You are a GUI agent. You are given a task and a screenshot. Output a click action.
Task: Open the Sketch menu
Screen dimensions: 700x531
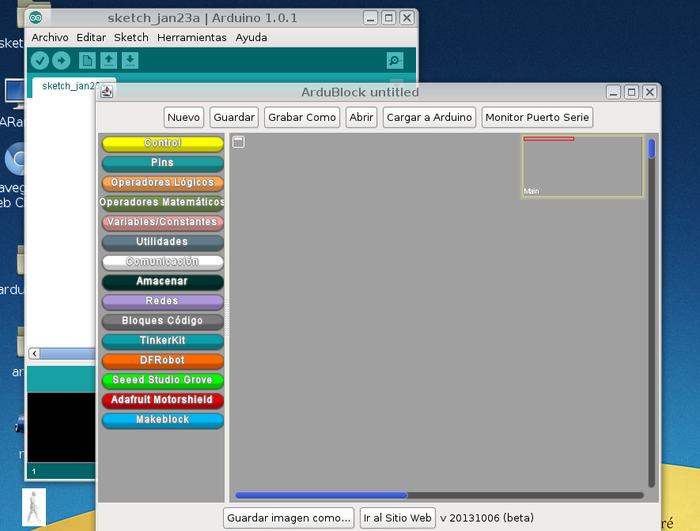coord(131,37)
